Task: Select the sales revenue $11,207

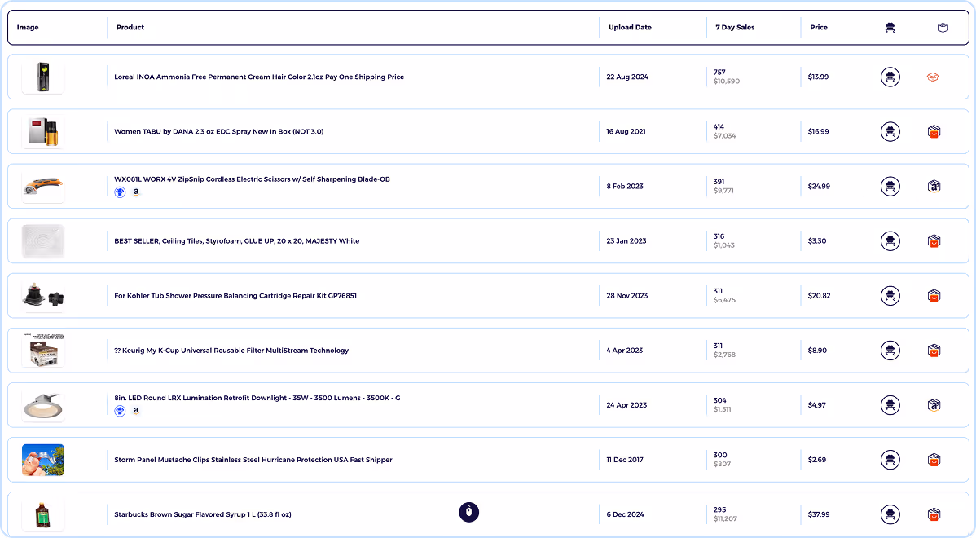Action: [x=725, y=518]
